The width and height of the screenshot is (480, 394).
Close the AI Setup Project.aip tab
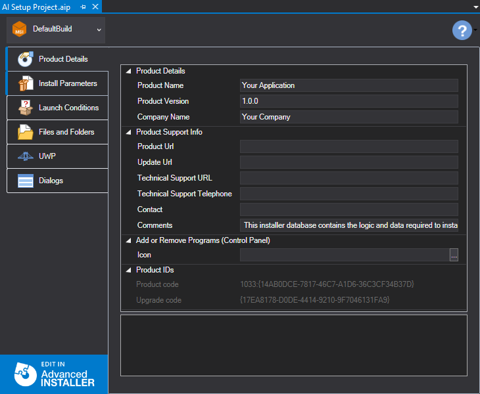[x=95, y=7]
